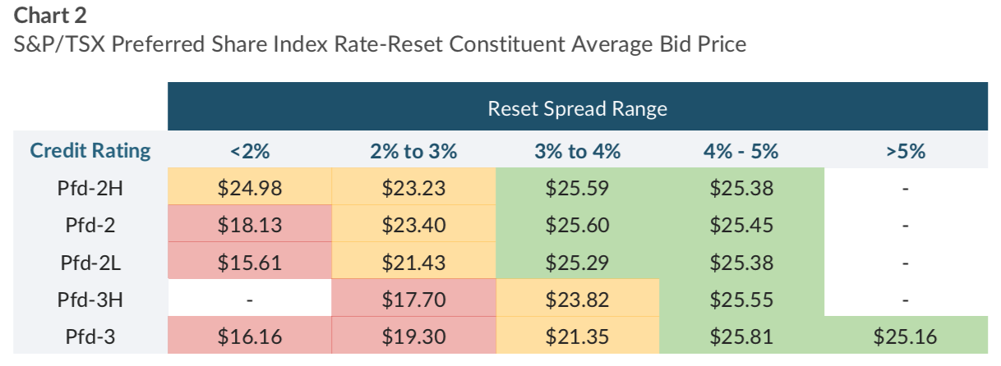Viewport: 1001px width, 366px height.
Task: Click the S&P/TSX Preferred Share Index subtitle
Action: (381, 43)
